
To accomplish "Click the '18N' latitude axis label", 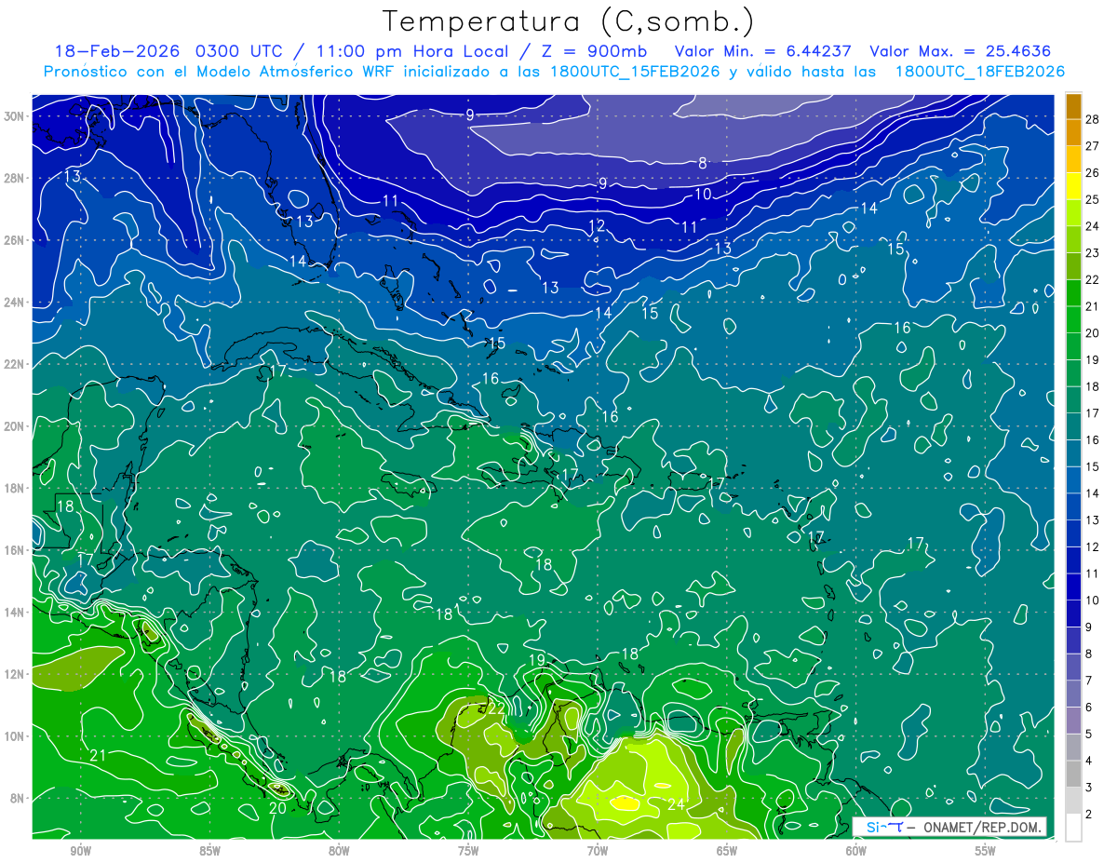I will coord(16,488).
